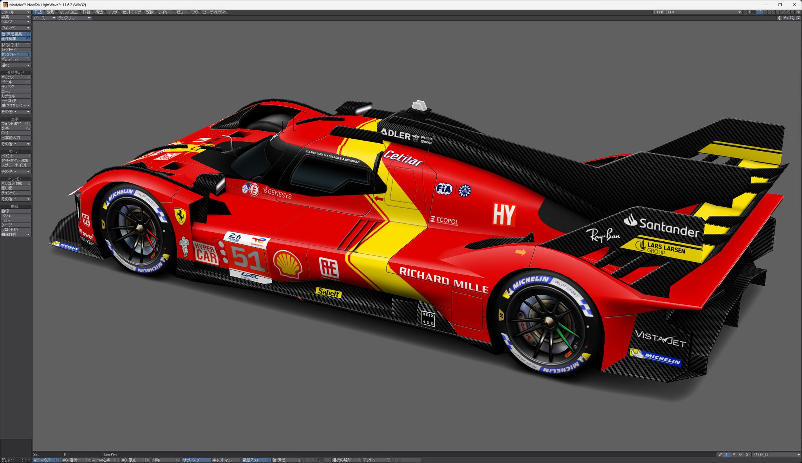
Task: Select the コーン primitive tool
Action: click(16, 91)
